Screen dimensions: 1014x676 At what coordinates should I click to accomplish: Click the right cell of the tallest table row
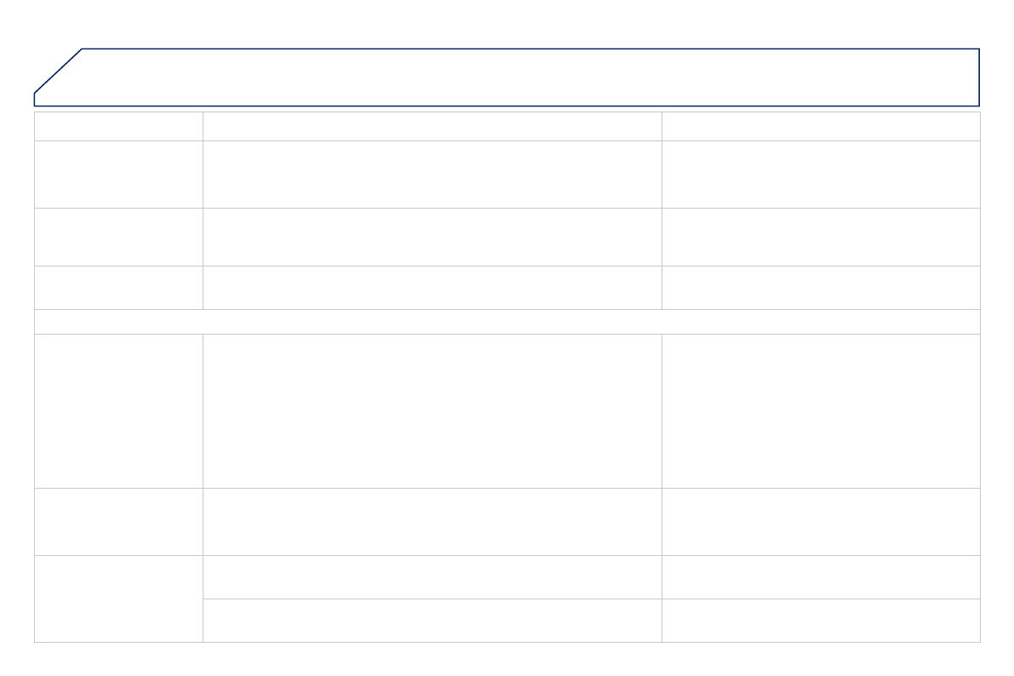tap(821, 410)
